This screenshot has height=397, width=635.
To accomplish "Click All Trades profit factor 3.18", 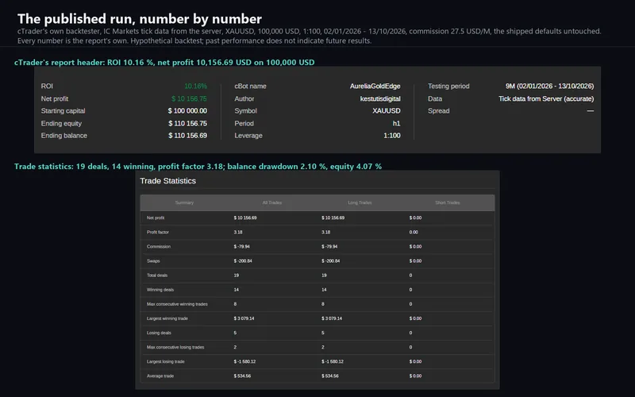I will point(238,232).
